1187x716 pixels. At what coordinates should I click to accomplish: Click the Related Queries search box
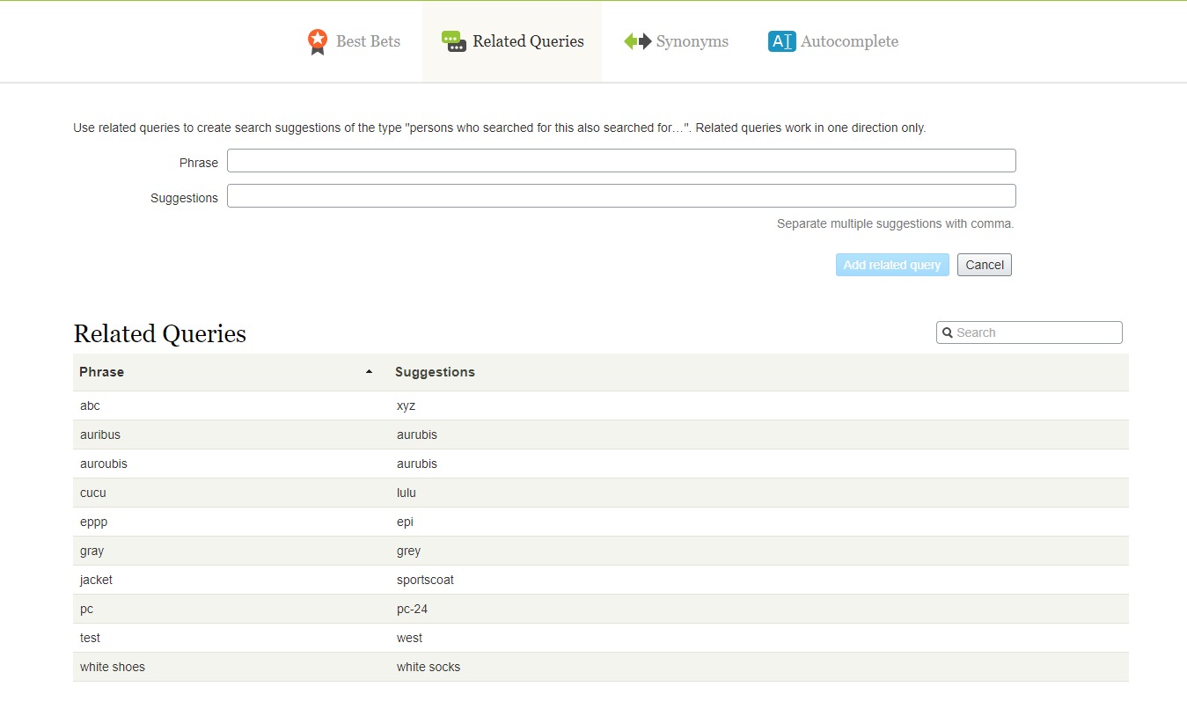(1037, 332)
